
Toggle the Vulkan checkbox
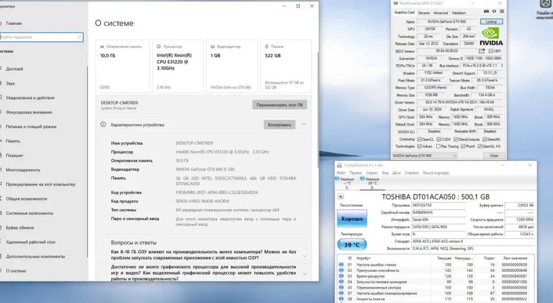[420, 146]
